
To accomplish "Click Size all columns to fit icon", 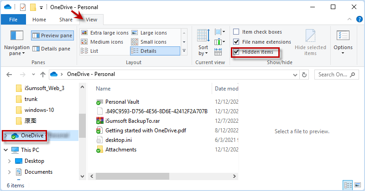I will pos(218,52).
